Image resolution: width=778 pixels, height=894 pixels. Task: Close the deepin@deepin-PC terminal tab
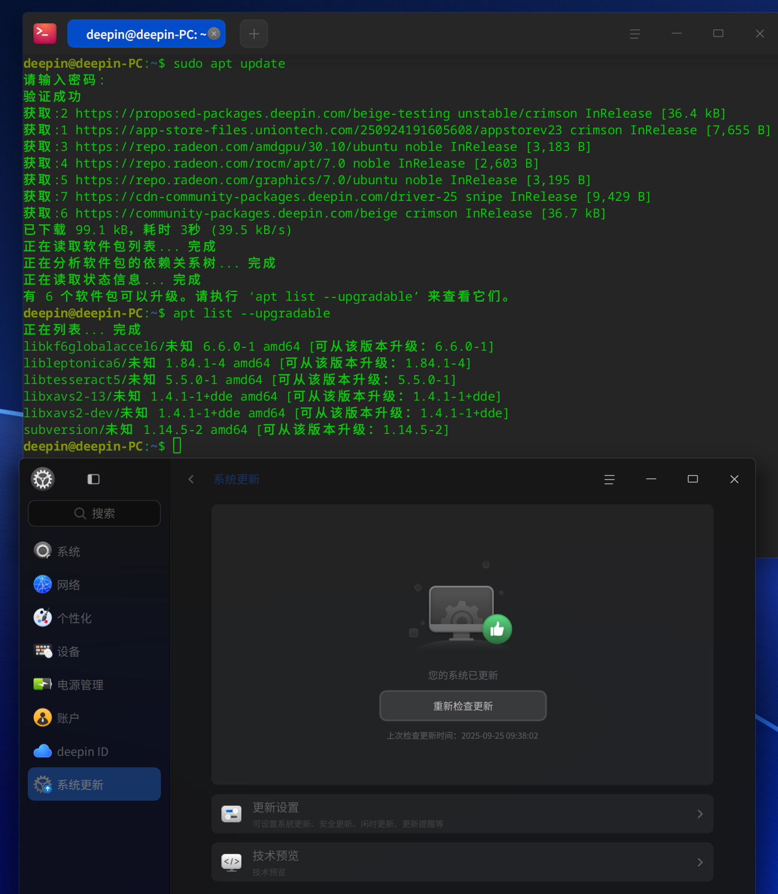214,34
